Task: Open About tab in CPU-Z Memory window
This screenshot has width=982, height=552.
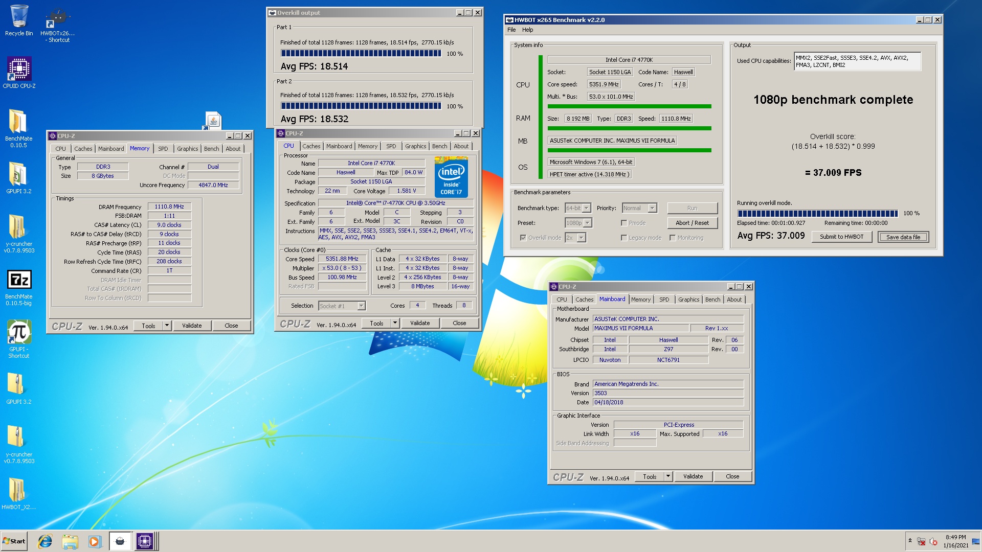Action: pos(233,149)
